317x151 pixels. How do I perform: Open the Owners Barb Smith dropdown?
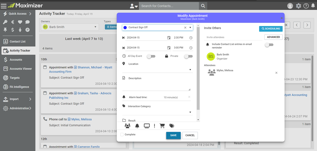[70, 27]
